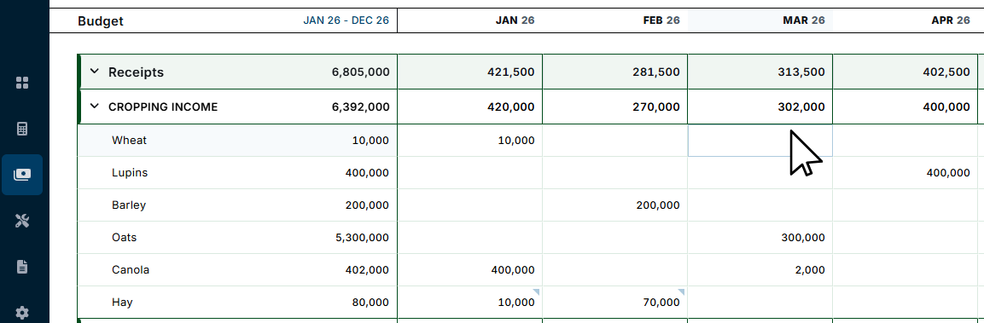Click Cropping Income JAN 26 total 420,000
984x323 pixels.
pos(511,107)
